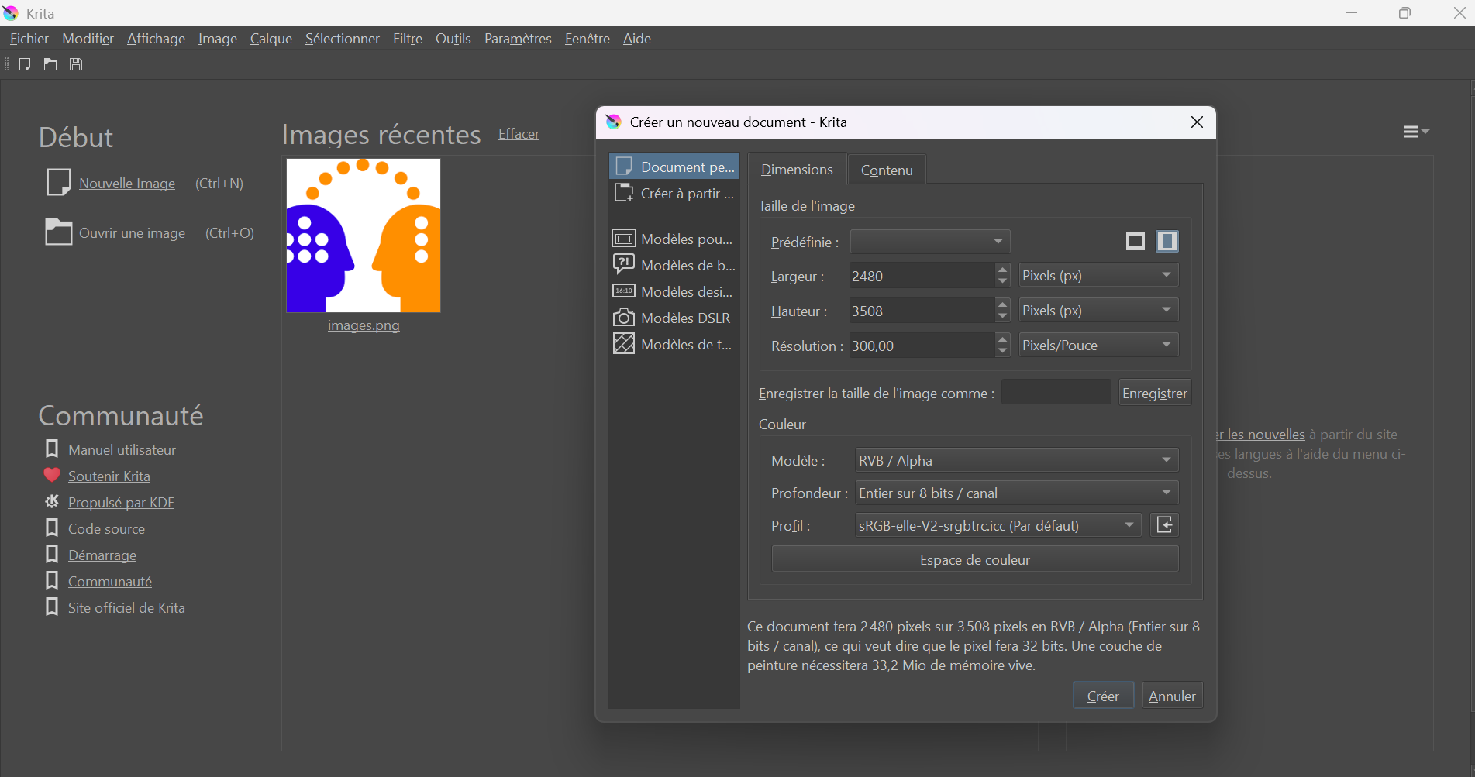Click the Nouvelle Image page icon
The height and width of the screenshot is (777, 1475).
coord(58,183)
